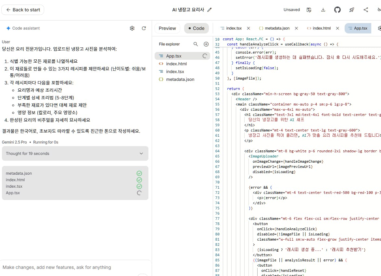Focus the Make changes prompt input
The width and height of the screenshot is (381, 276).
75,267
